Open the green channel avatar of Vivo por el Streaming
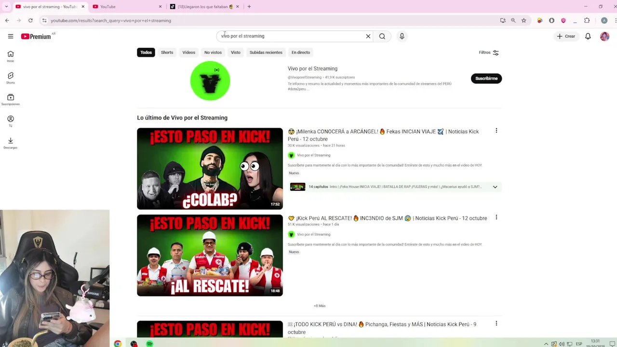Viewport: 617px width, 347px height. tap(210, 81)
